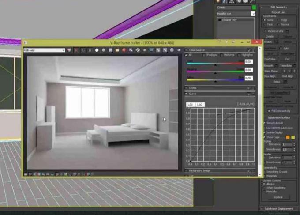Click the Cyan-Red balance value field
The image size is (300, 215).
pos(248,62)
